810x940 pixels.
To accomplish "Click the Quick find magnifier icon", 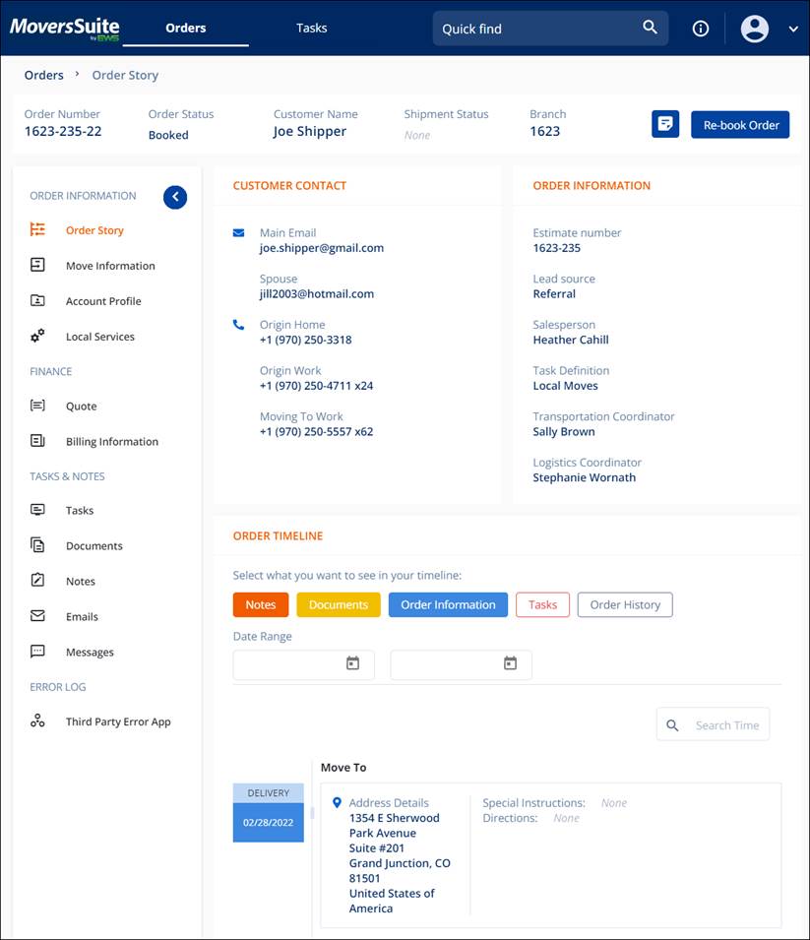I will [x=650, y=28].
